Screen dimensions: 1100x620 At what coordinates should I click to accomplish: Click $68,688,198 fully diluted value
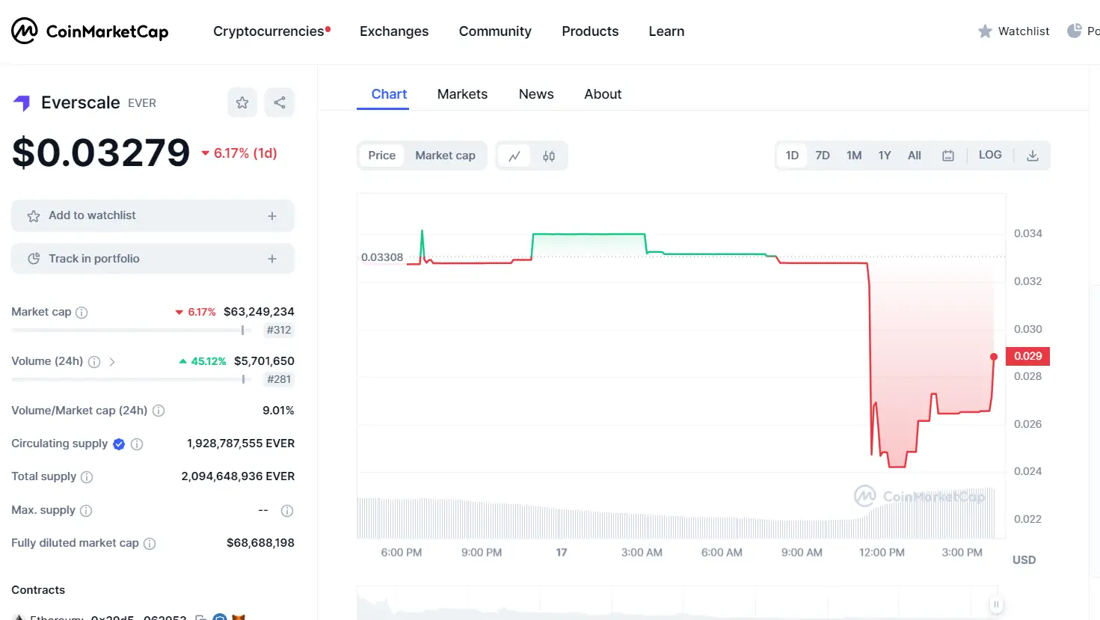pos(260,543)
